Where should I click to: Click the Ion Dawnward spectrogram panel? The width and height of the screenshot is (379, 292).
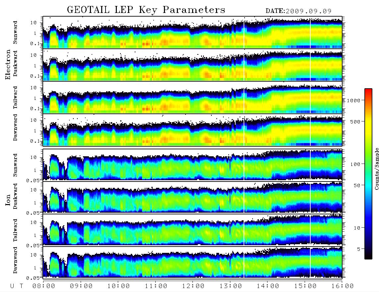pyautogui.click(x=192, y=262)
